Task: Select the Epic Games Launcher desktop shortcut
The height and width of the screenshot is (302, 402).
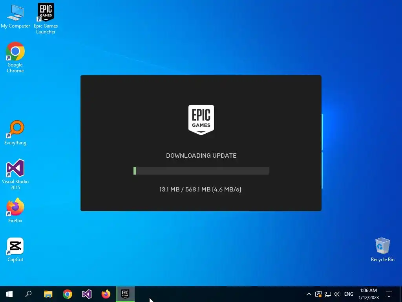Action: coord(46,18)
